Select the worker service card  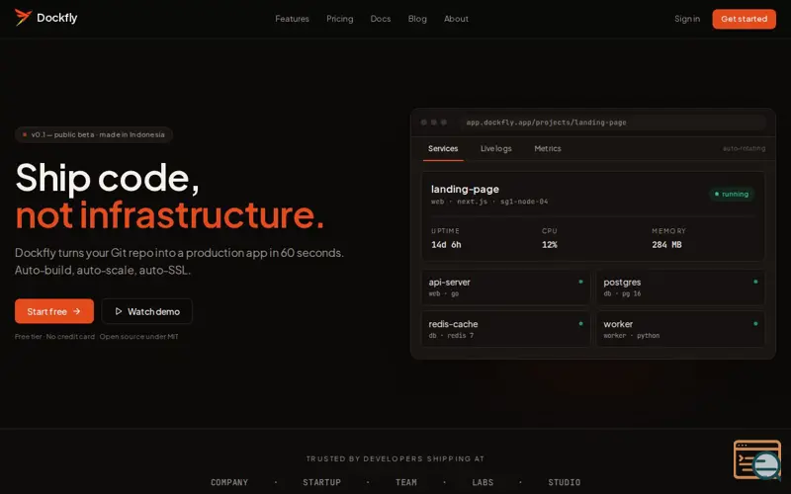tap(680, 329)
